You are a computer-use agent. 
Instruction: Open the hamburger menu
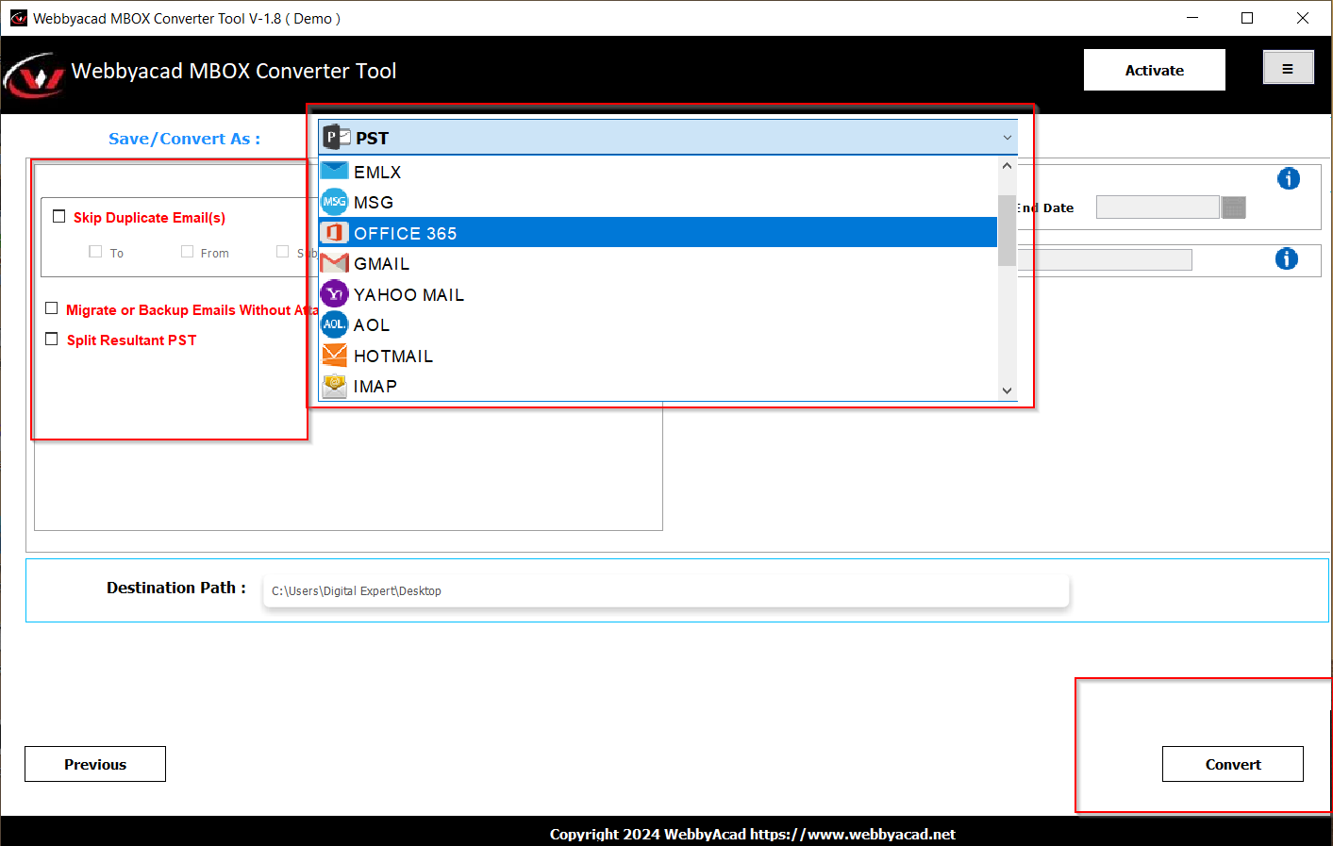pos(1288,67)
